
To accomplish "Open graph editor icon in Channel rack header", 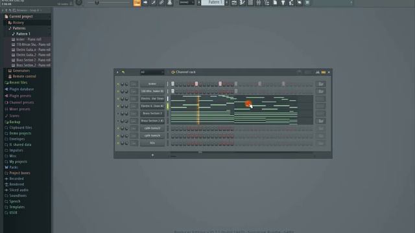I will click(x=317, y=72).
